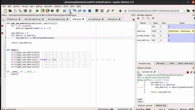This screenshot has height=110, width=195.
Task: Switch to Help pane tab
Action: pos(172,63)
